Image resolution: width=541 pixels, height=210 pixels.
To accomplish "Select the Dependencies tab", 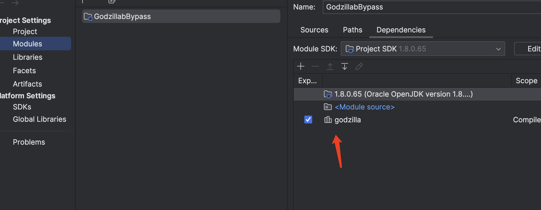I will (x=401, y=30).
